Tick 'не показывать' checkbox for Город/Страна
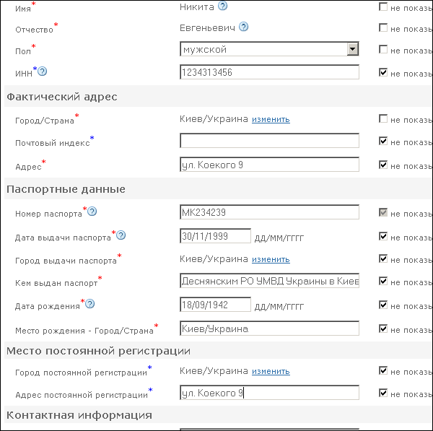433x431 pixels. 383,118
